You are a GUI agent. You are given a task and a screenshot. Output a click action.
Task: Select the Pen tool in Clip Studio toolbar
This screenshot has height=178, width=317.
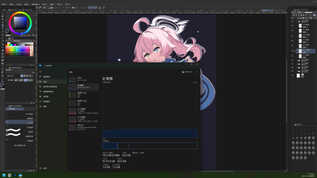tap(2, 35)
